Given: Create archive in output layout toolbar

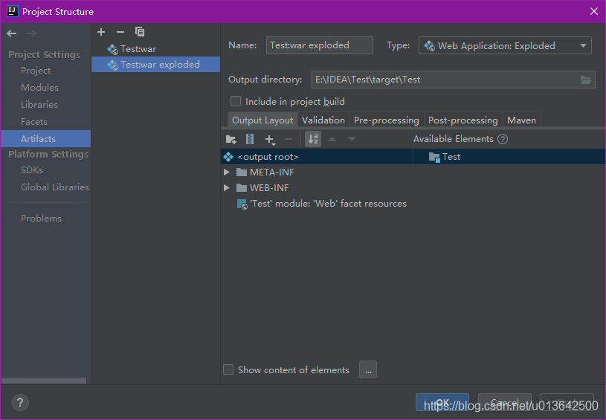Looking at the screenshot, I should coord(250,139).
